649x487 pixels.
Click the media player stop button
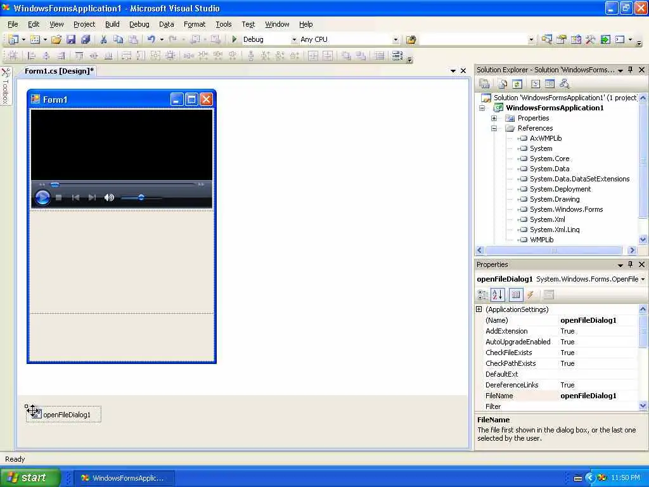(59, 198)
